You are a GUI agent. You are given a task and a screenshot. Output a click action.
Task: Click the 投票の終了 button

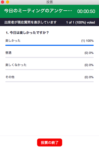pos(50,142)
